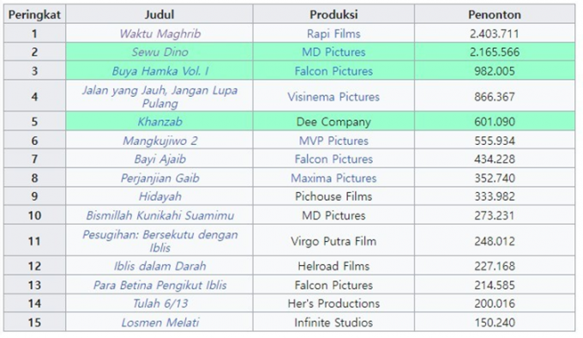Open Pesugihan: Bersekutu dengan Iblis link

159,241
